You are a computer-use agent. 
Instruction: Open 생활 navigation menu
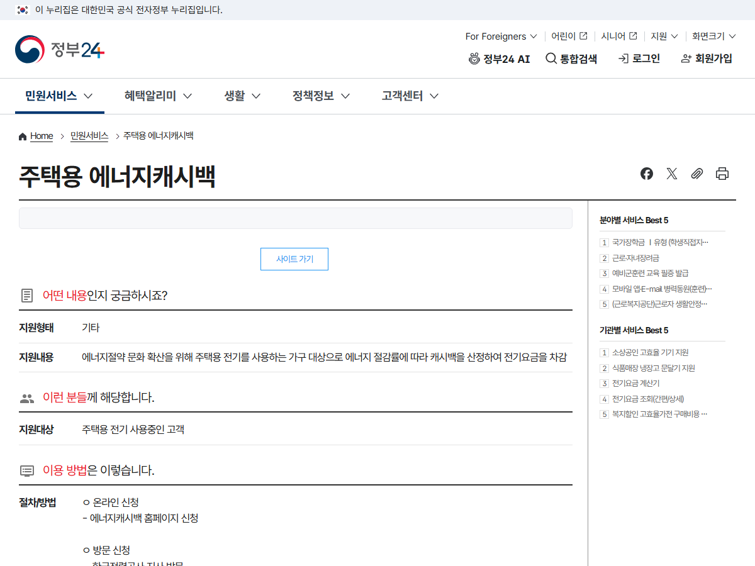point(242,96)
